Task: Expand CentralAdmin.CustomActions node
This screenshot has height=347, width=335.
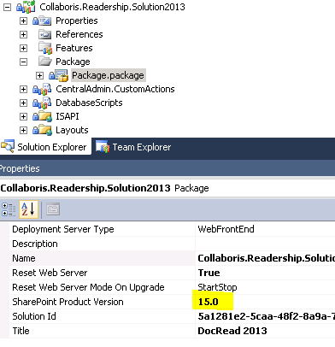Action: click(x=23, y=89)
